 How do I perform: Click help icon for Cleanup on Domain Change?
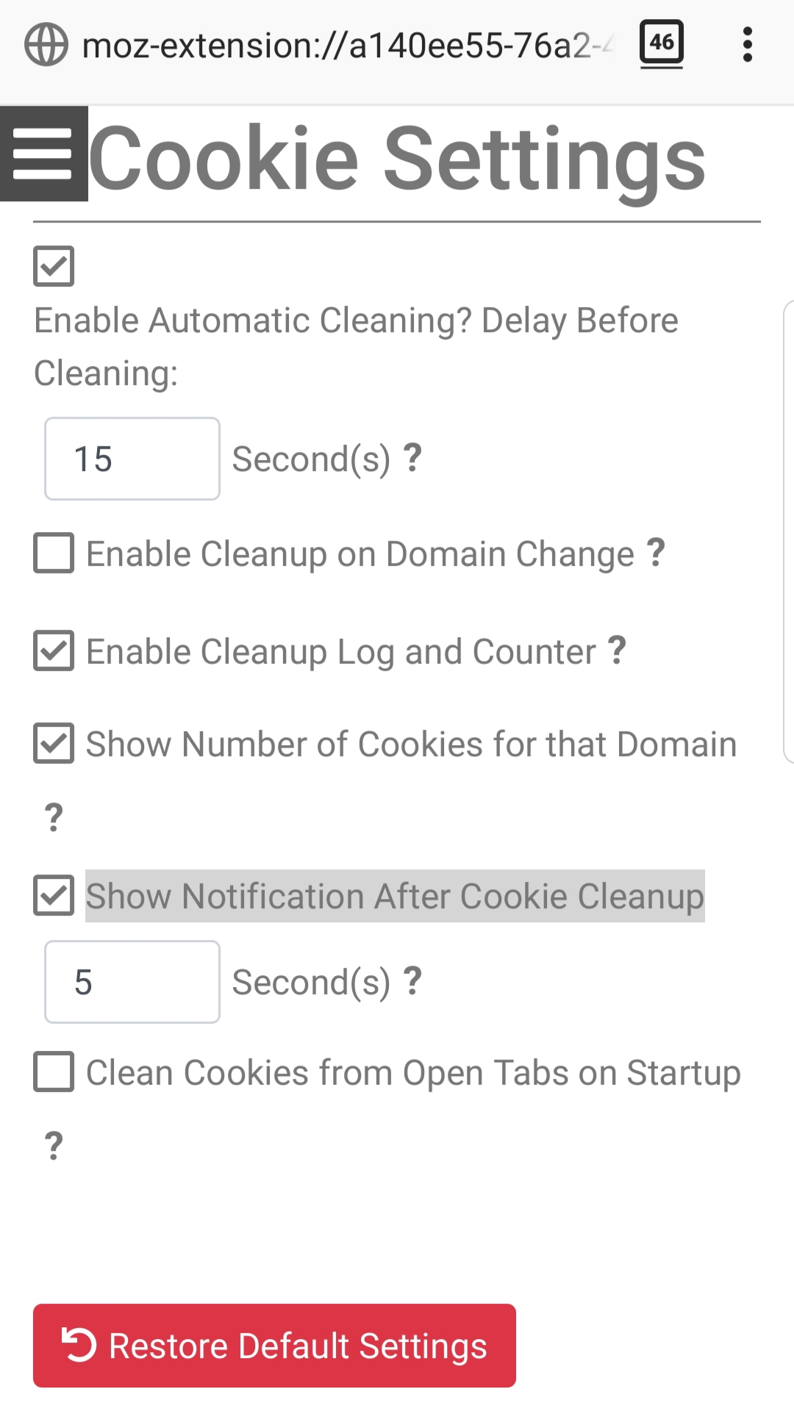click(656, 553)
